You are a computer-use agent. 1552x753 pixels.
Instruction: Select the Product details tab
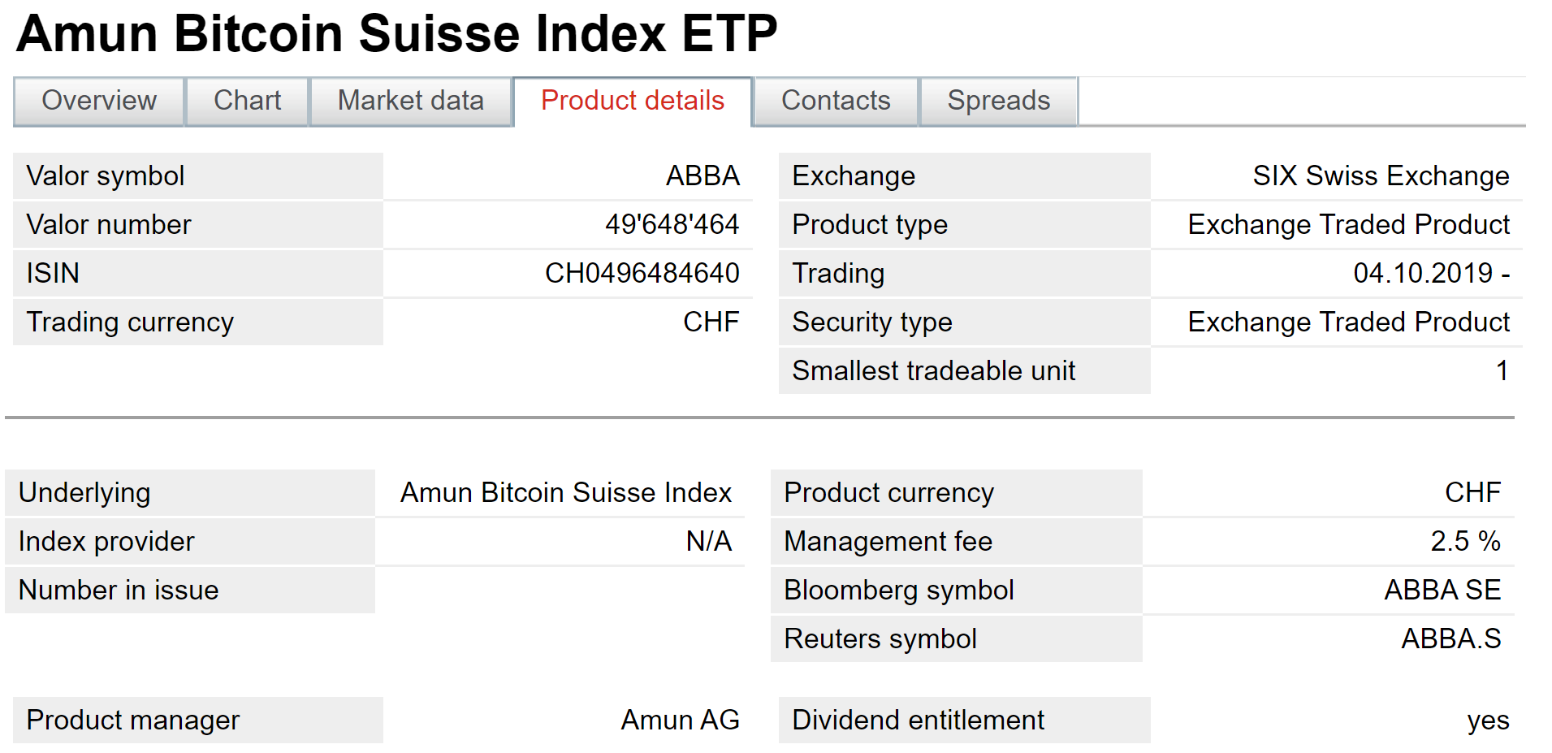(x=632, y=101)
